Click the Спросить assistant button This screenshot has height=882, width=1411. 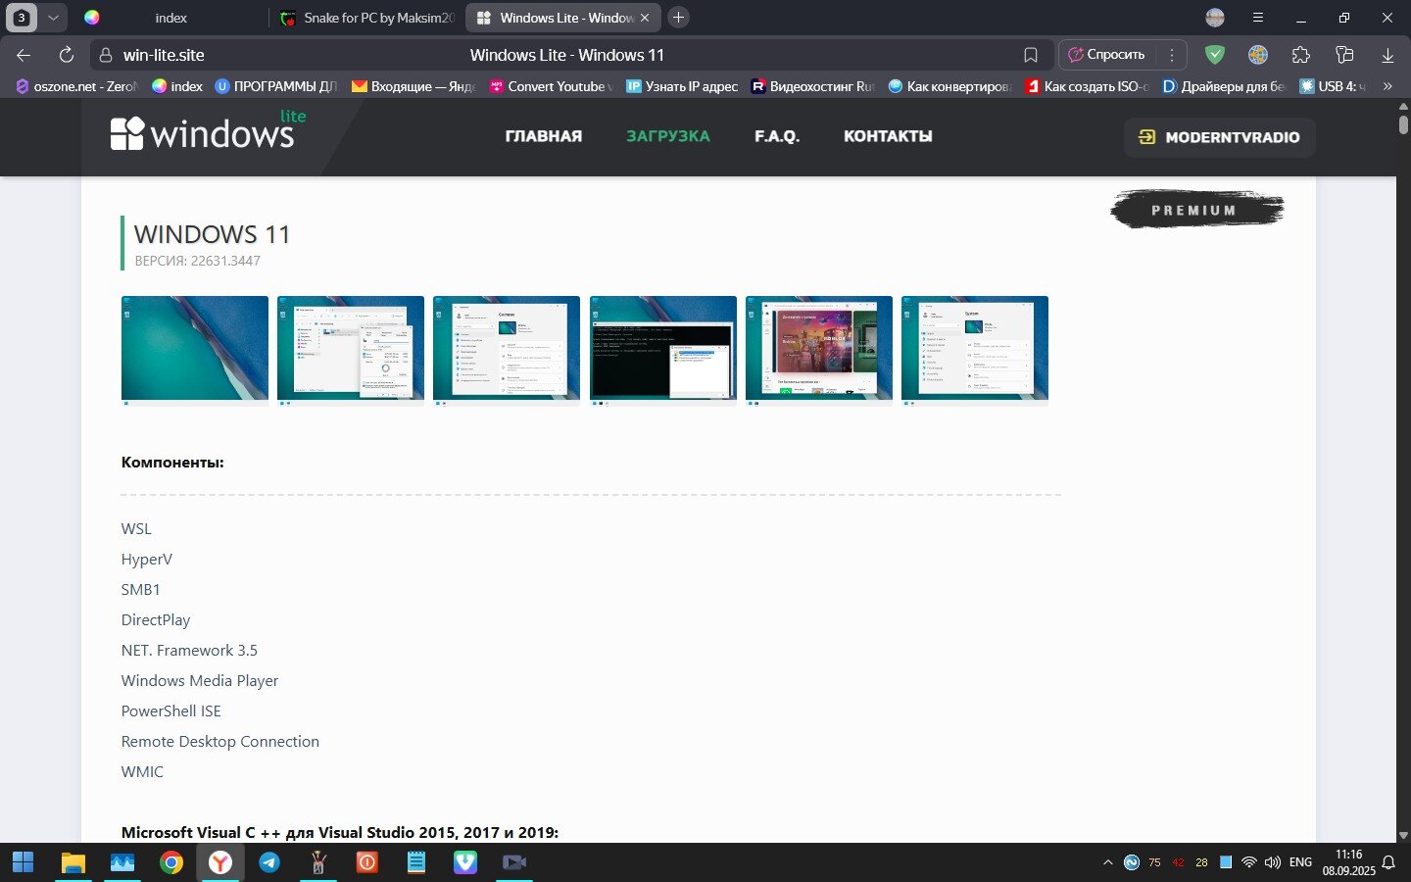tap(1107, 55)
